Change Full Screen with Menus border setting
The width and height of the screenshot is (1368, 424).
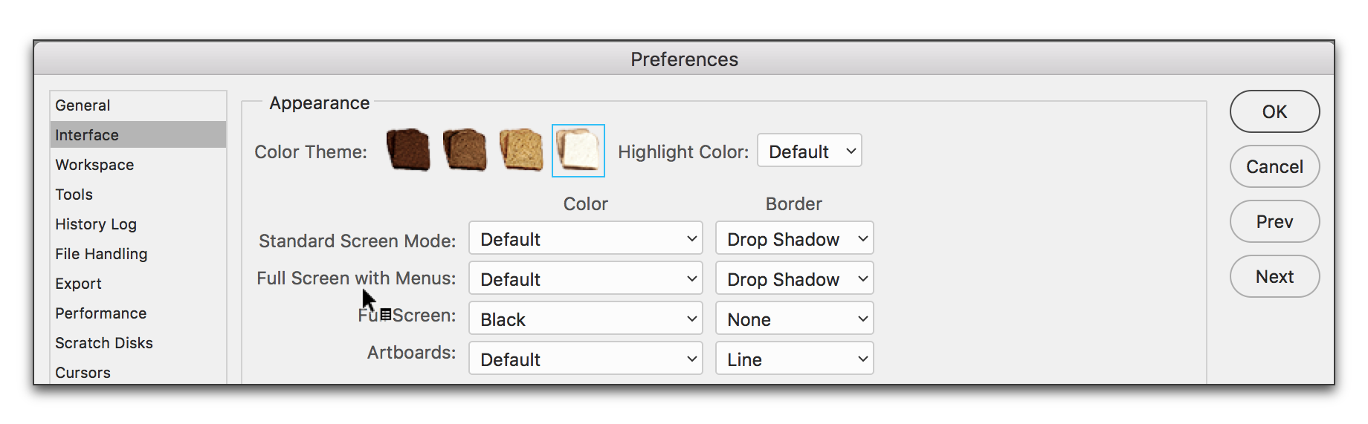point(795,278)
